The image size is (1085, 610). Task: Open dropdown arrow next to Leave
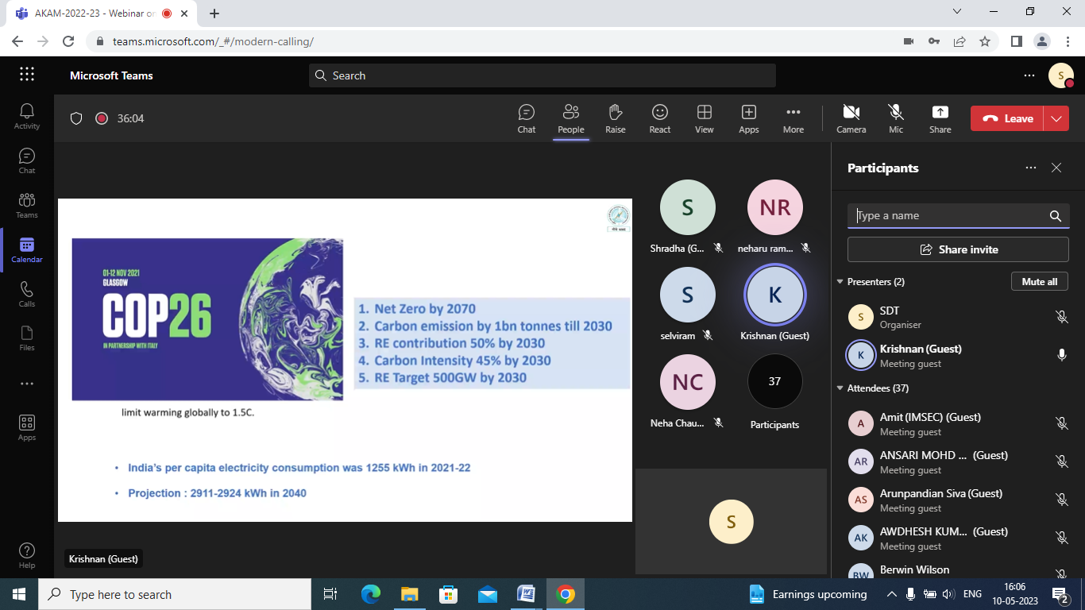(x=1056, y=118)
